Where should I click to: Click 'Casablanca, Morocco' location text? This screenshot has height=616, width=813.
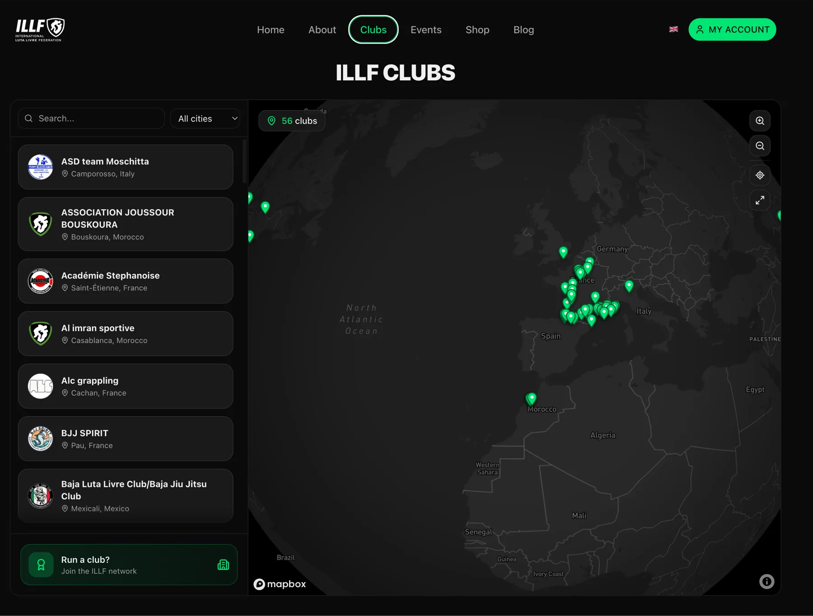pyautogui.click(x=109, y=340)
